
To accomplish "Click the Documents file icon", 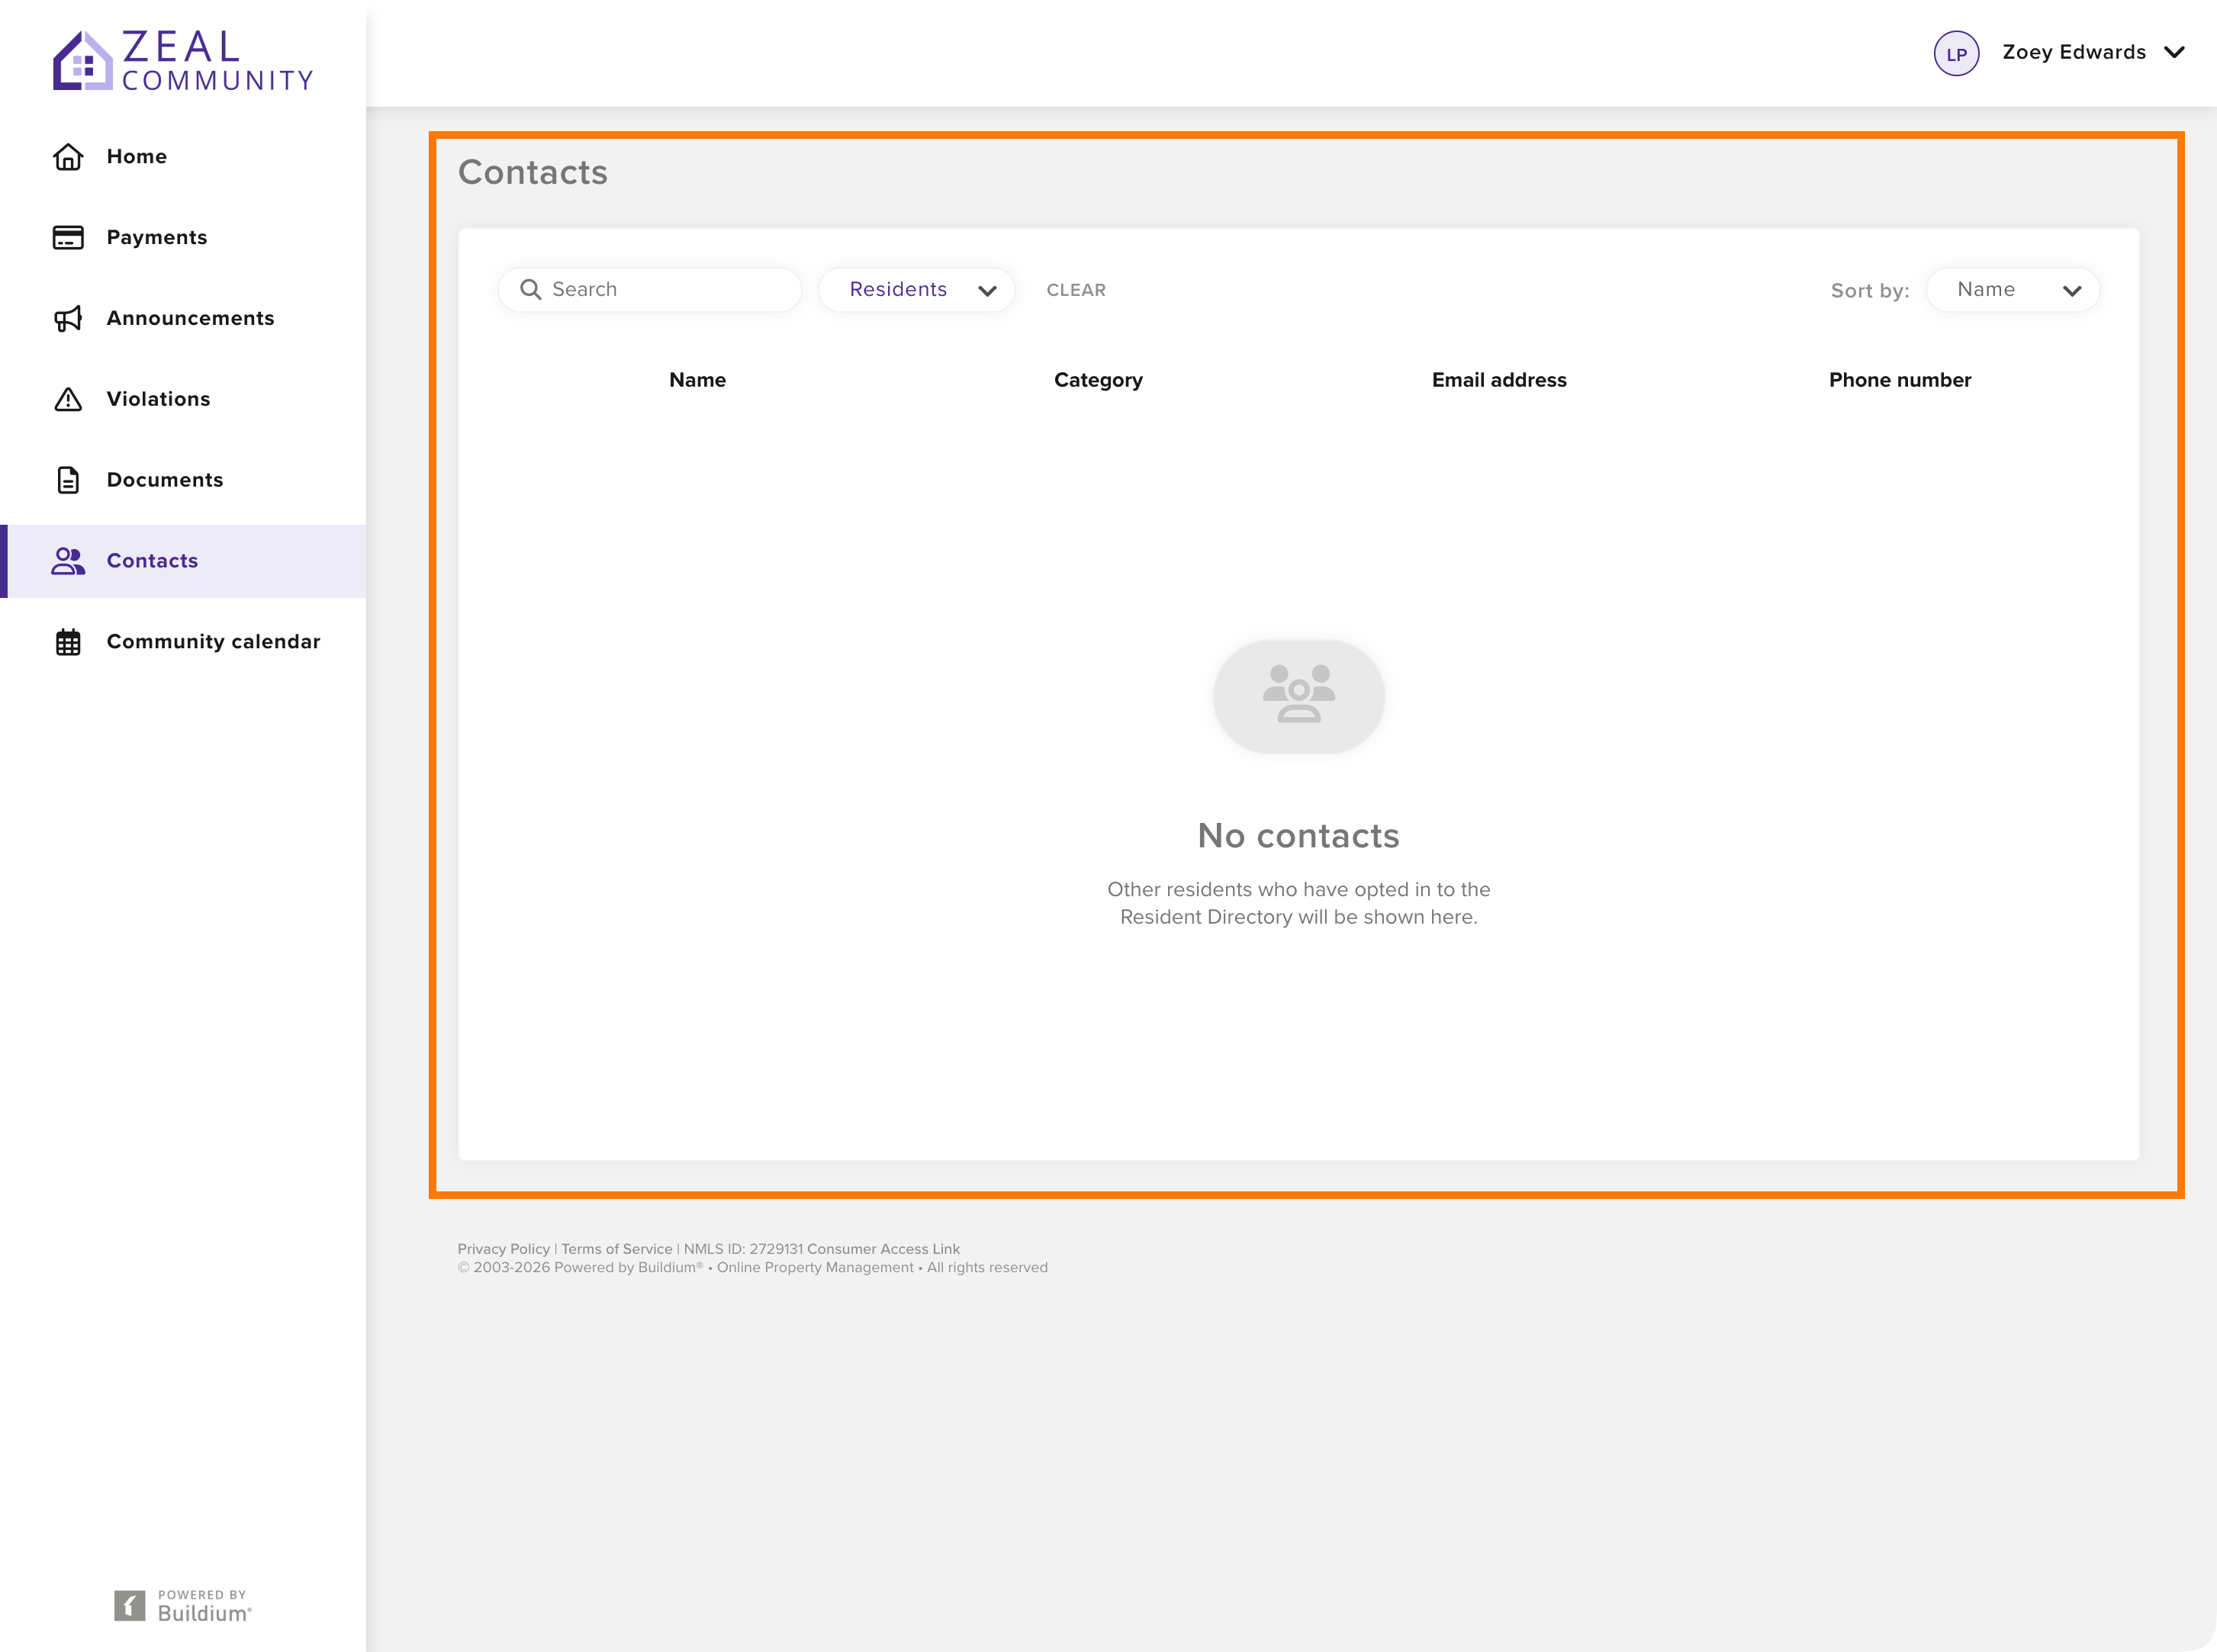I will coord(68,480).
